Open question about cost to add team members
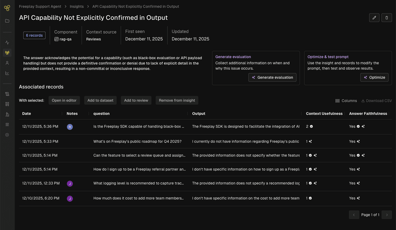 click(x=138, y=198)
